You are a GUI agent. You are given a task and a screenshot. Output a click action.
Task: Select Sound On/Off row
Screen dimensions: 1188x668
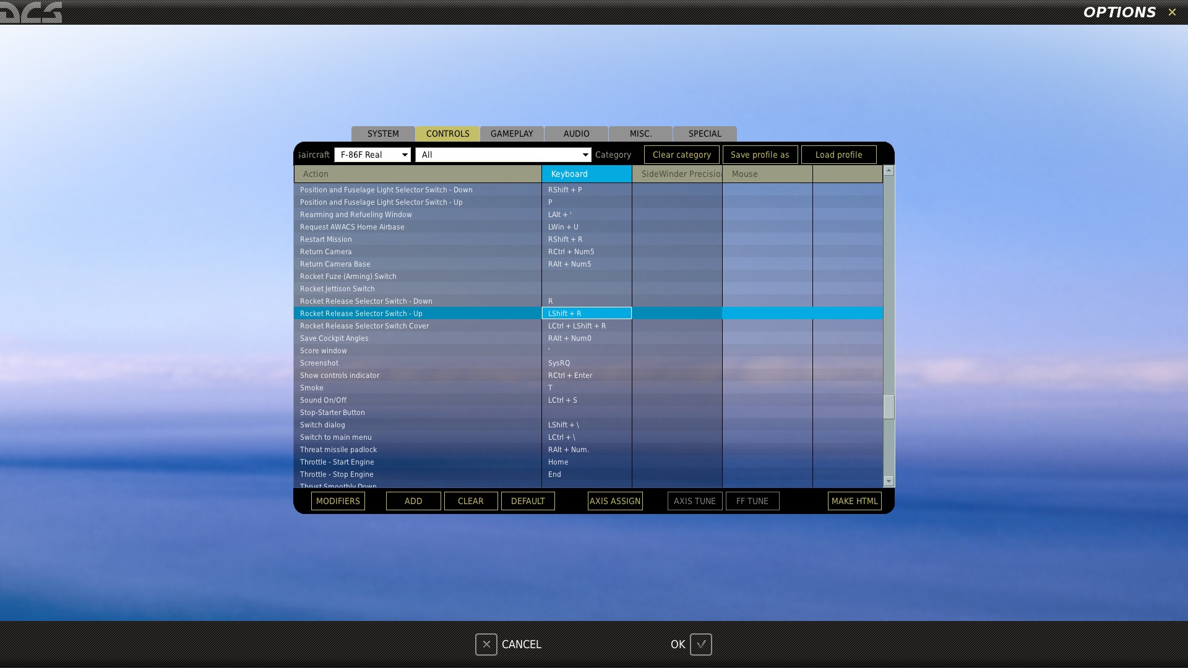[588, 400]
